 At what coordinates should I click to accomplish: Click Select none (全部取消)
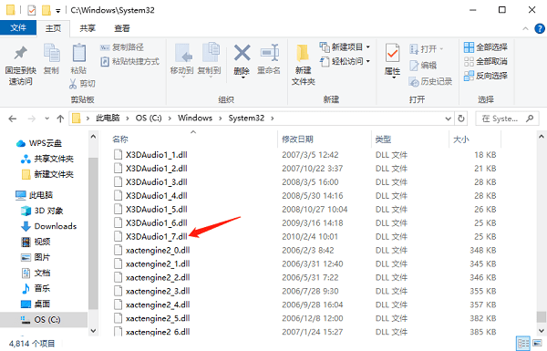coord(486,61)
